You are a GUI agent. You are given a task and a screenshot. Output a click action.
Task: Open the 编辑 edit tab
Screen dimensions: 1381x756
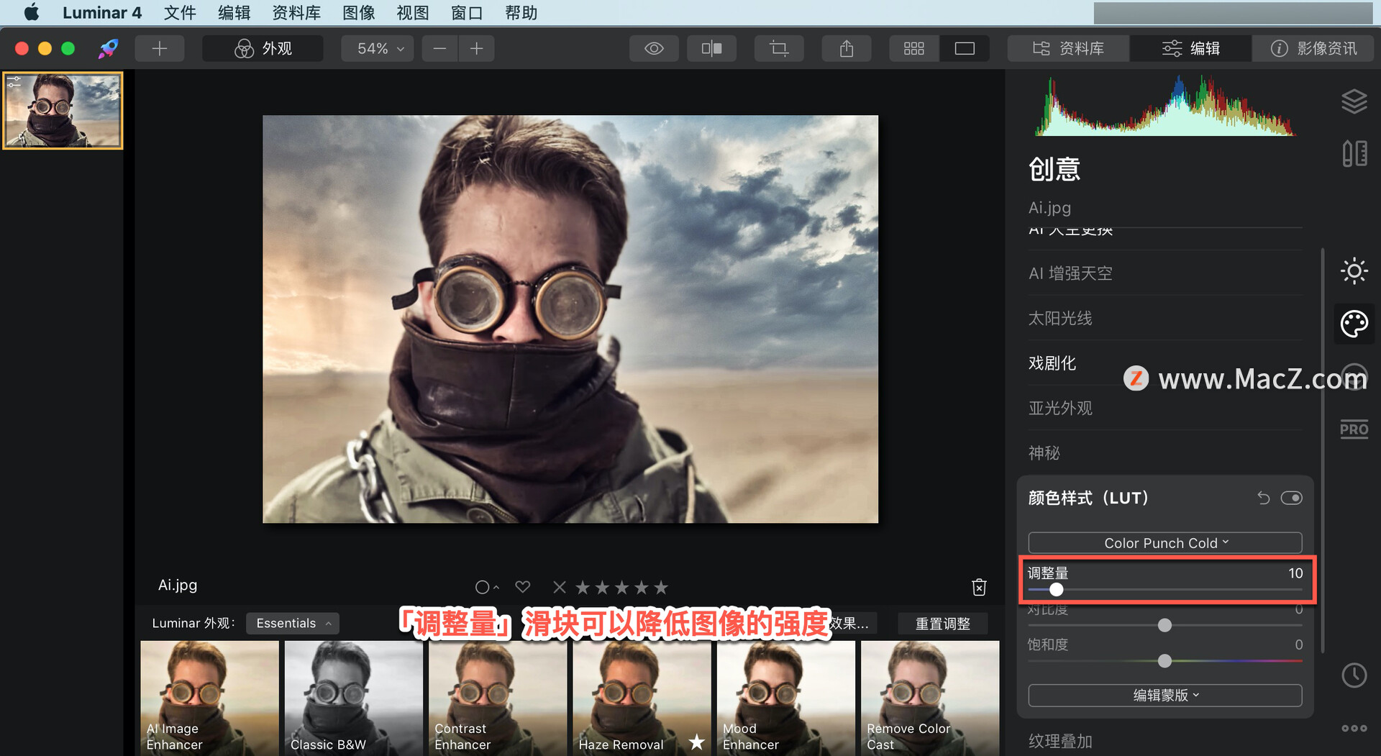point(1190,48)
